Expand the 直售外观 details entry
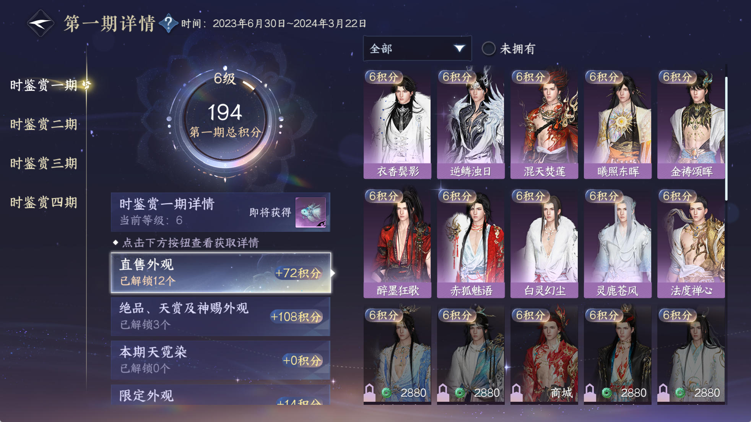The width and height of the screenshot is (751, 422). click(221, 273)
